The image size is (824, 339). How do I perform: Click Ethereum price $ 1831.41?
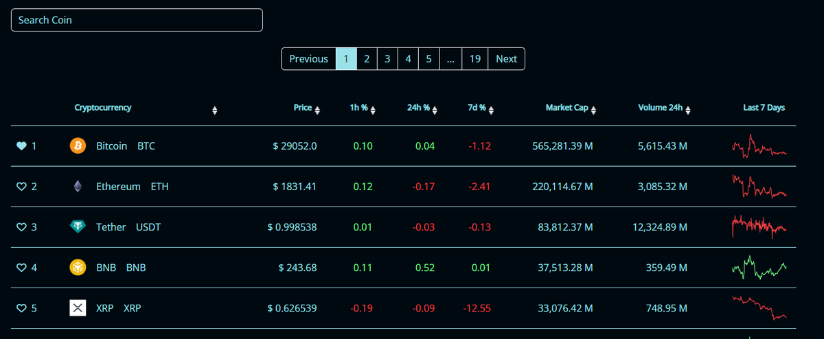pos(295,187)
